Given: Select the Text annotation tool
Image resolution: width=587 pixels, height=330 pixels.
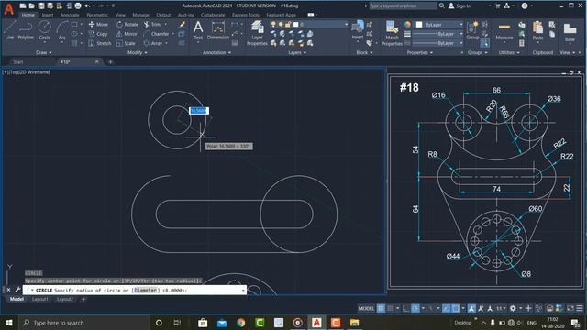Looking at the screenshot, I should tap(198, 30).
